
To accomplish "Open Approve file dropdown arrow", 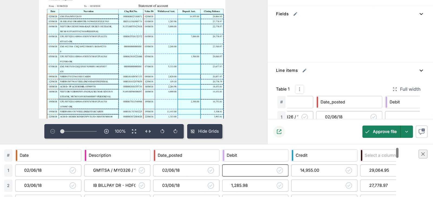I will tap(407, 132).
